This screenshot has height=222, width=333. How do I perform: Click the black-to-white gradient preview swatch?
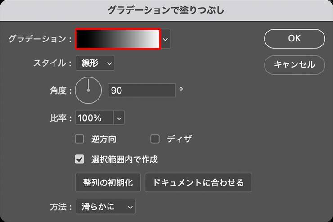tap(118, 39)
